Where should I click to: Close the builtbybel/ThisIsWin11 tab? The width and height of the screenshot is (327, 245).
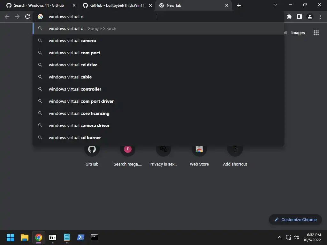[150, 5]
